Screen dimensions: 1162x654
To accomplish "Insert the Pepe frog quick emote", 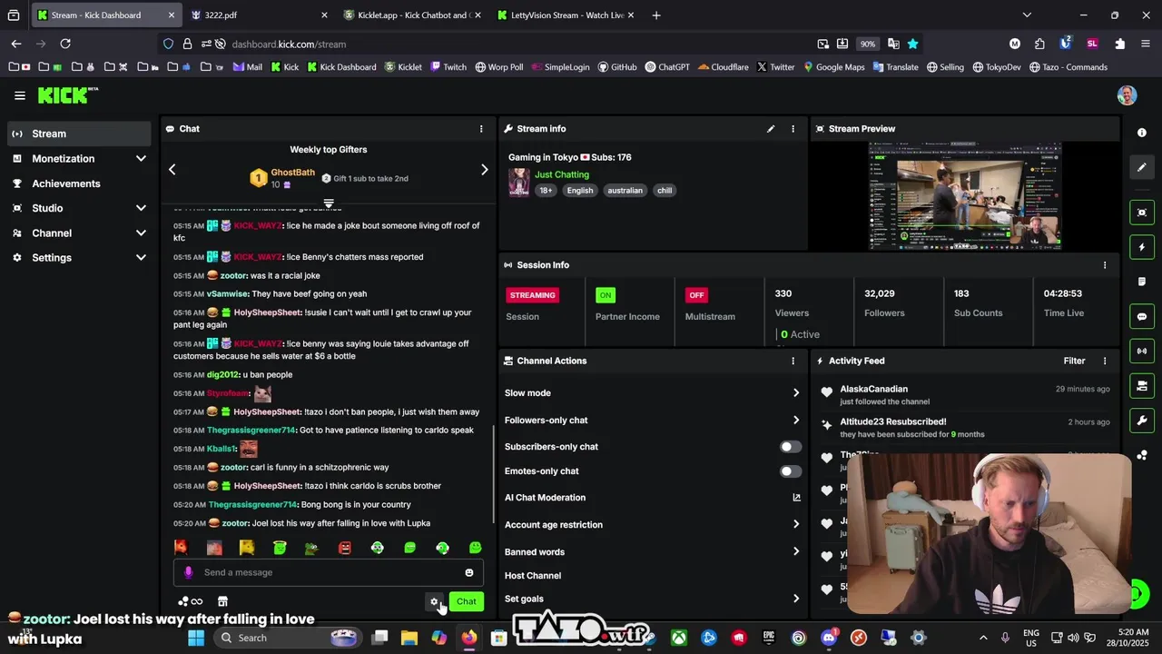I will [311, 548].
